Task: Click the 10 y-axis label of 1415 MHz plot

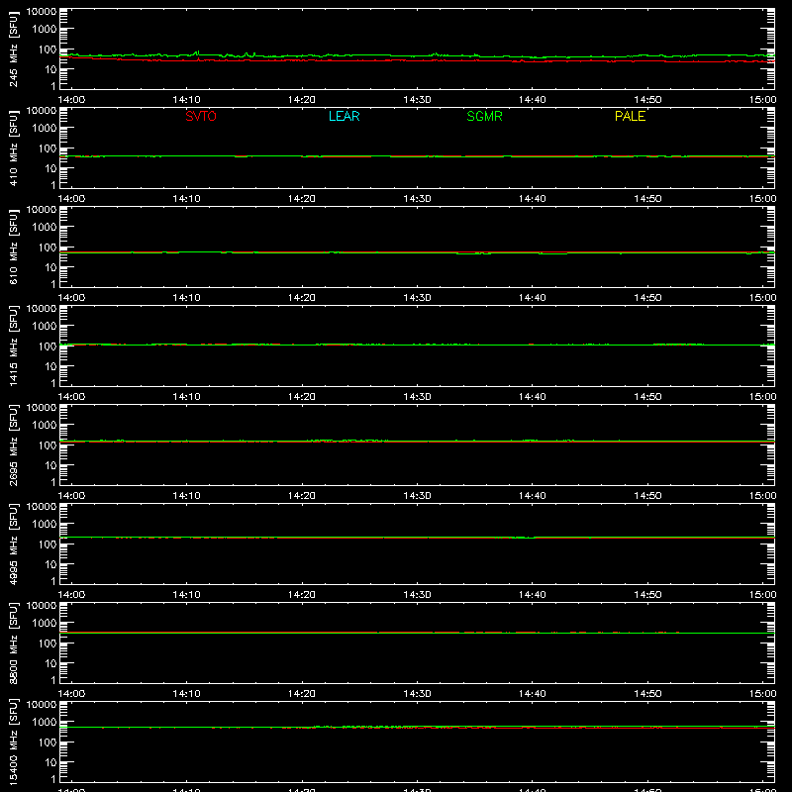Action: point(51,366)
